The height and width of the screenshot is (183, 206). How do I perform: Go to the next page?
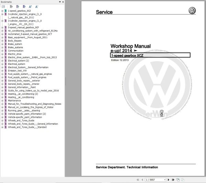tap(169, 180)
